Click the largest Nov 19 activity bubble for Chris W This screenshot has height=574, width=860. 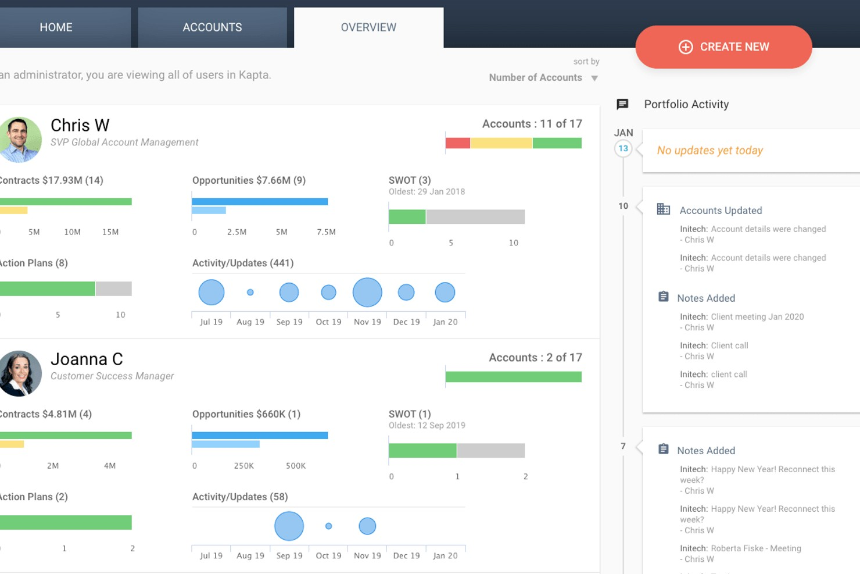click(367, 292)
